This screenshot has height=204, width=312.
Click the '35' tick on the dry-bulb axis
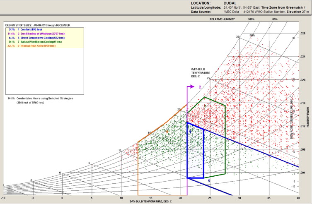coord(269,198)
